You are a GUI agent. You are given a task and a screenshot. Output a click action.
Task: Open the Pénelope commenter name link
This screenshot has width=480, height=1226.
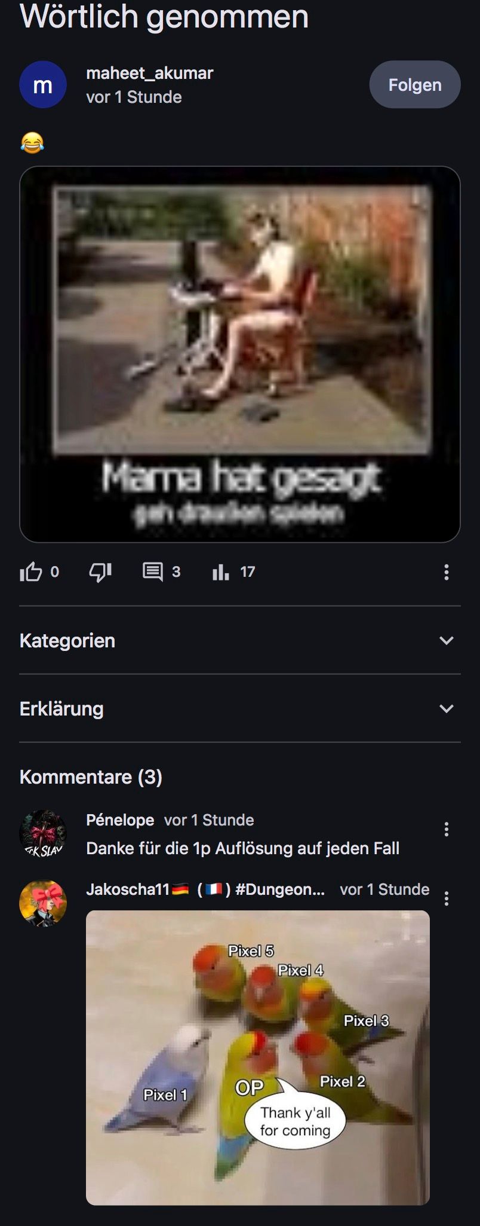[x=120, y=820]
